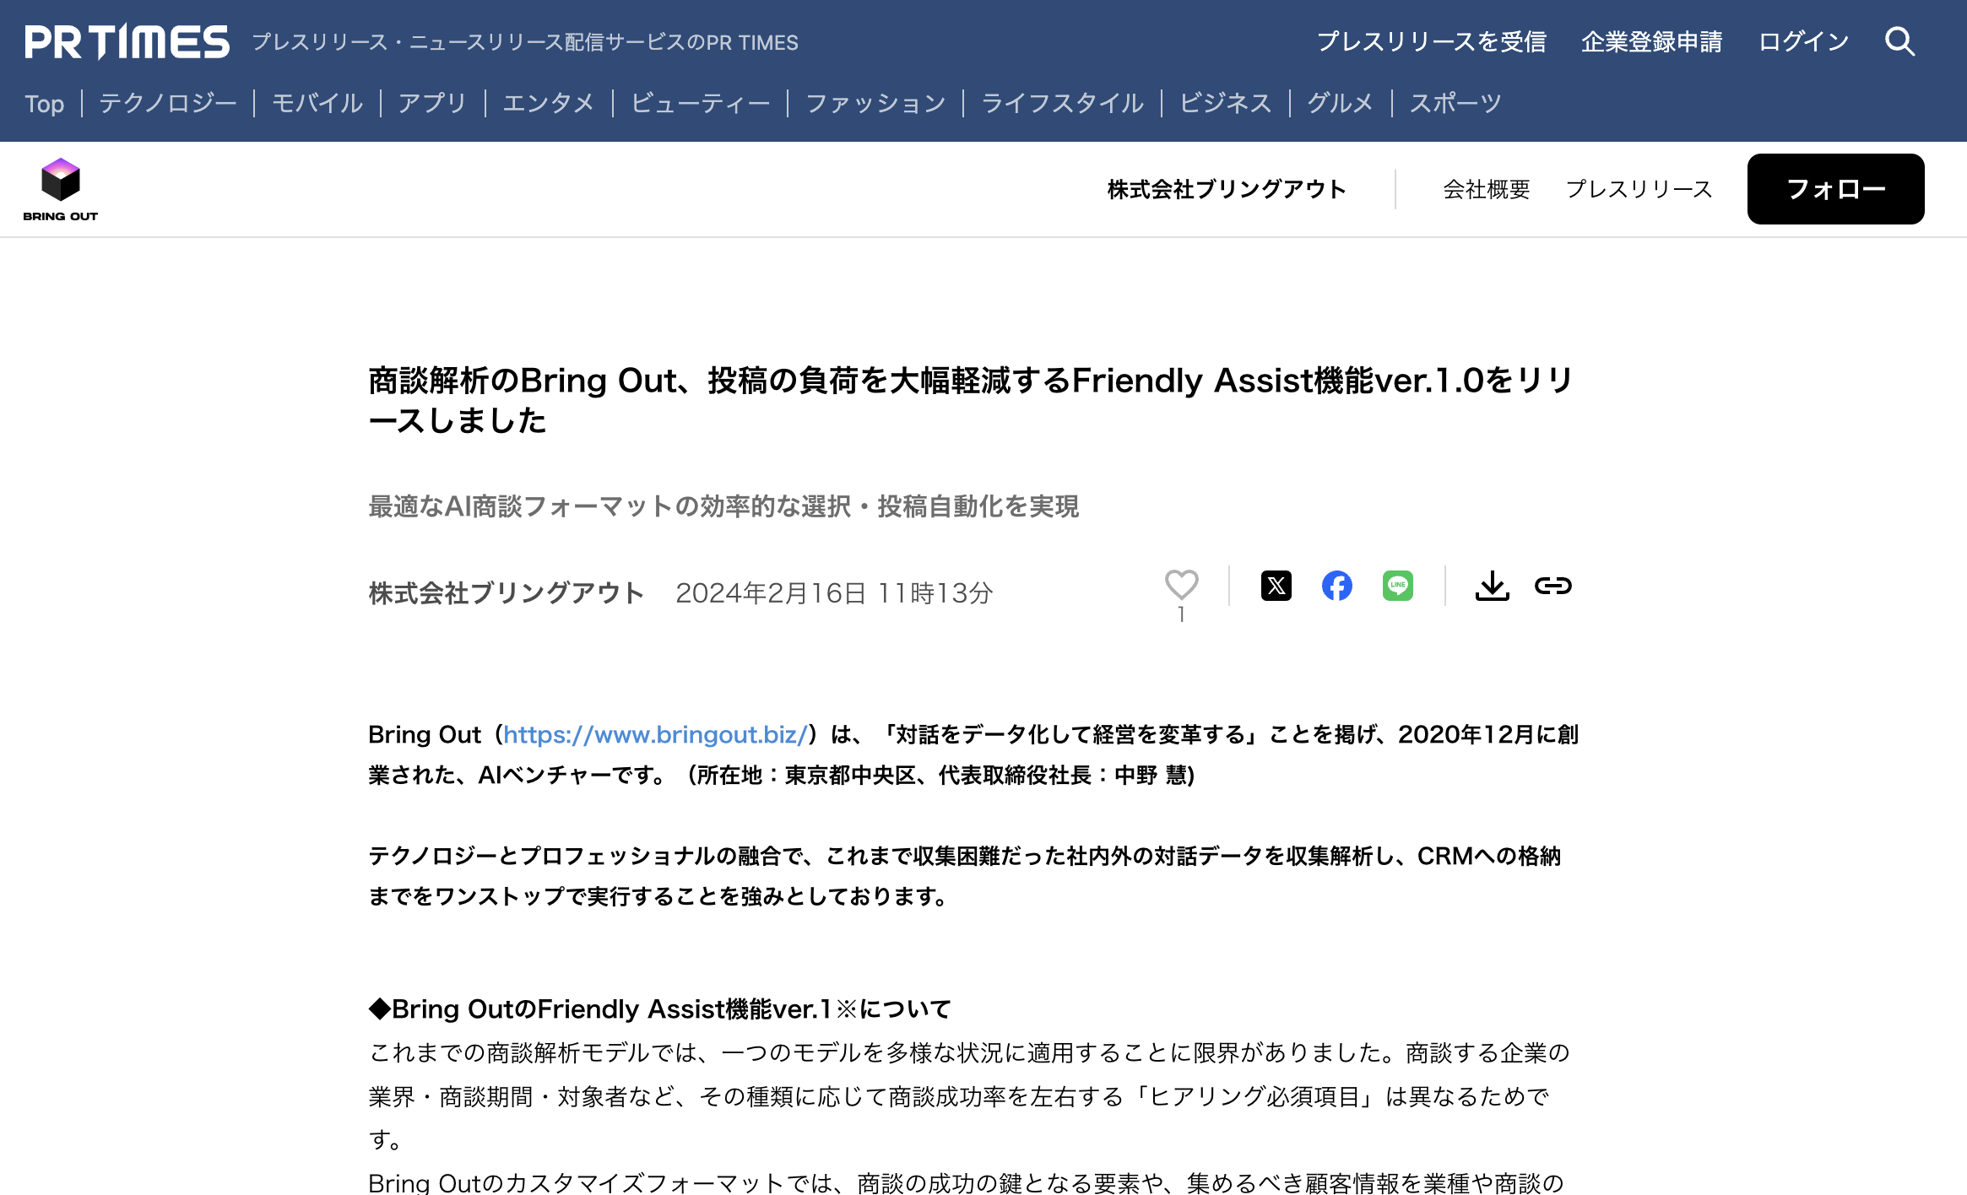Click the ◆Bring OutのFriendly Assist heading
Viewport: 1967px width, 1195px height.
pos(660,1008)
